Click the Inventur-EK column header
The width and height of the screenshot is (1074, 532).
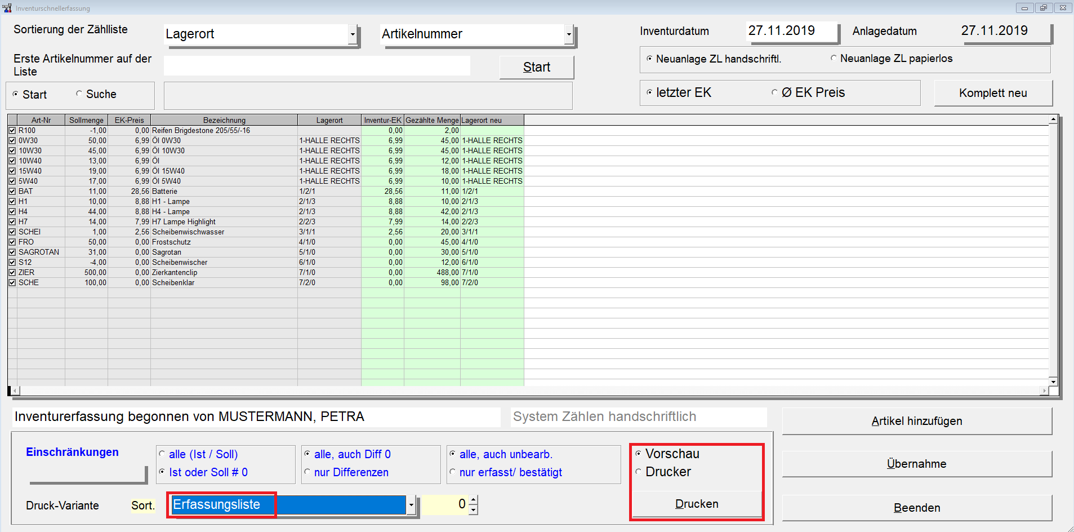[x=383, y=120]
